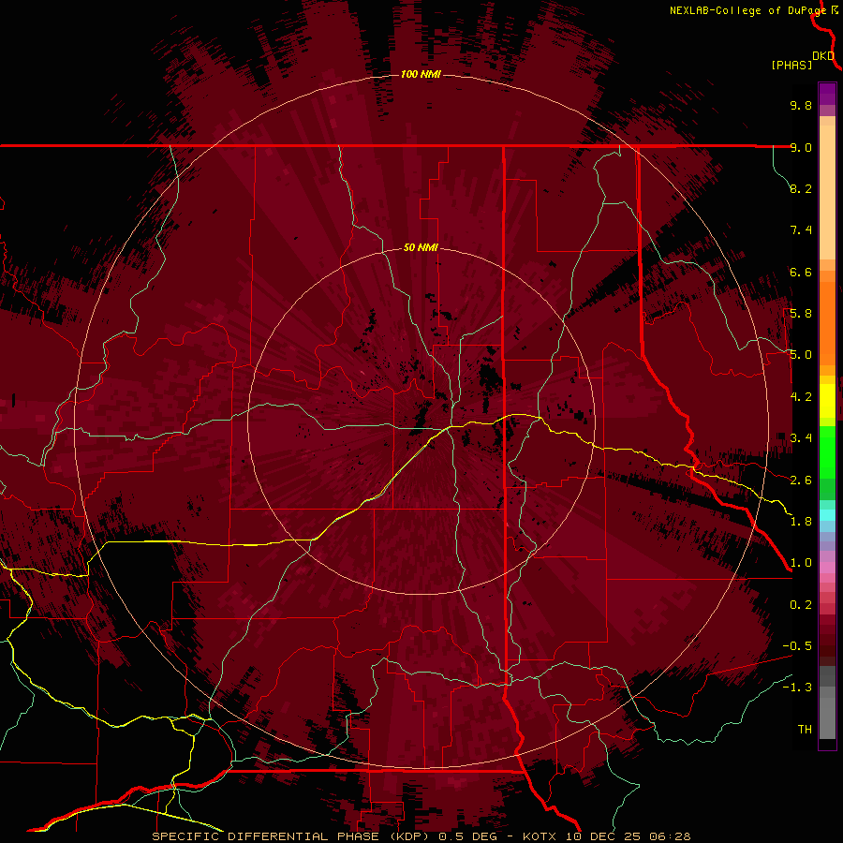
Task: Click the 9.8 scale value
Action: tap(801, 105)
